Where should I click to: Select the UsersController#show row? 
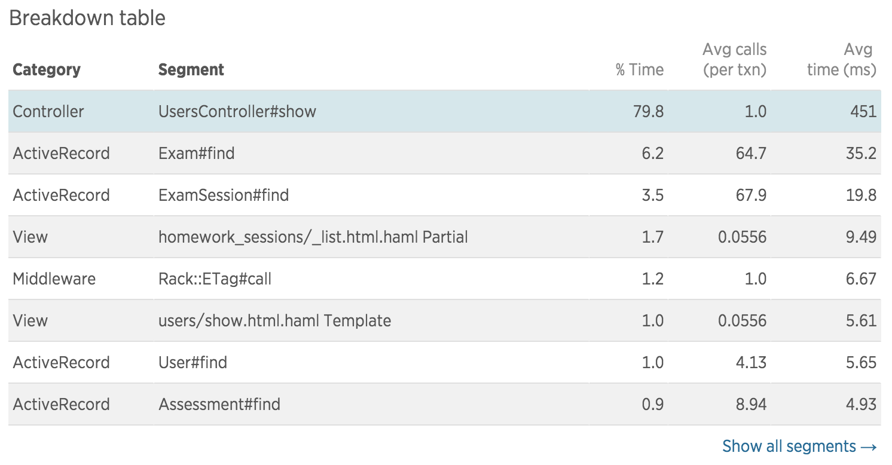tap(444, 112)
